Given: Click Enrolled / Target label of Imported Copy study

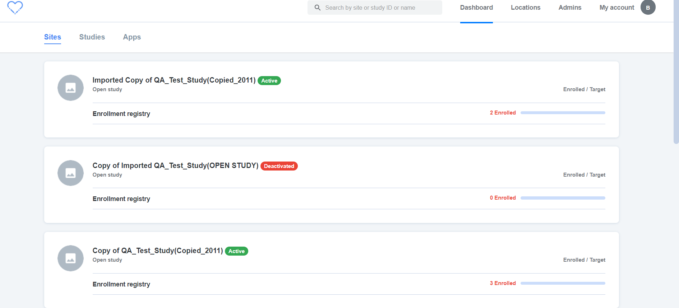Looking at the screenshot, I should pyautogui.click(x=584, y=89).
